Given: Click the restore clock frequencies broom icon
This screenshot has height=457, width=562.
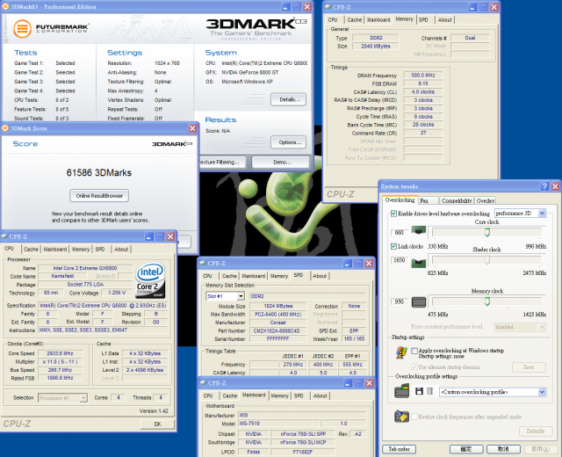Looking at the screenshot, I should (x=401, y=416).
